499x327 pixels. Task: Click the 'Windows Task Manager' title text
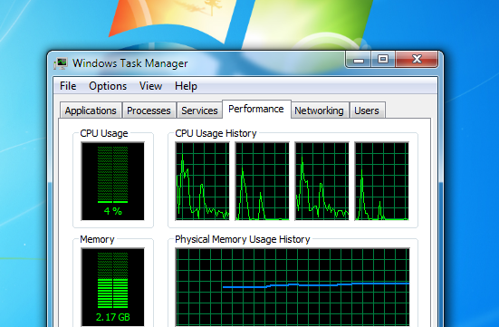coord(130,63)
